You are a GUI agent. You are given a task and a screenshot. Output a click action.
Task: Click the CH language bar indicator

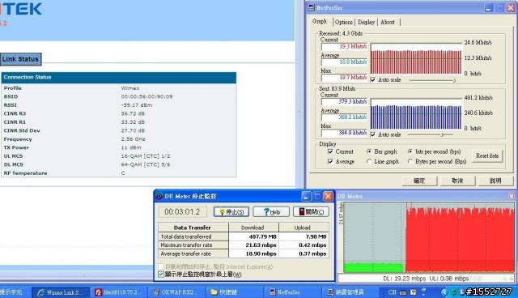tap(392, 292)
